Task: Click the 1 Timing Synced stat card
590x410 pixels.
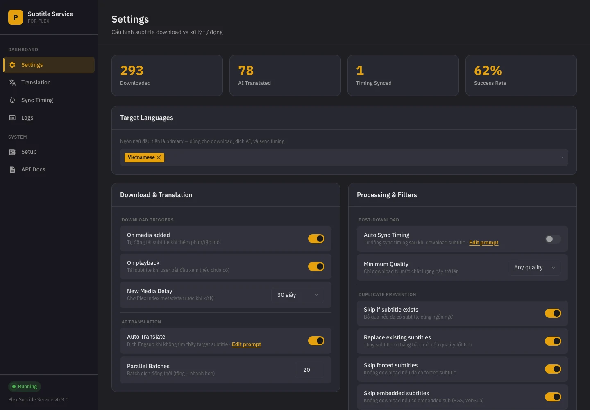Action: tap(403, 75)
